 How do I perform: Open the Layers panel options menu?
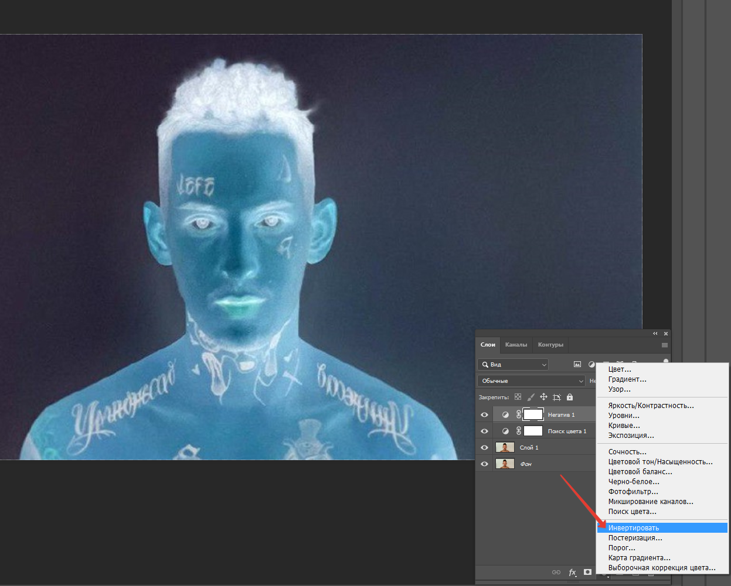[664, 345]
